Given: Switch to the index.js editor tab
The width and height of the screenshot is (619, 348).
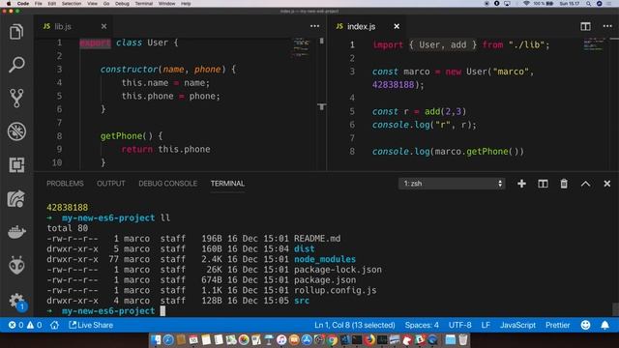Looking at the screenshot, I should coord(361,26).
